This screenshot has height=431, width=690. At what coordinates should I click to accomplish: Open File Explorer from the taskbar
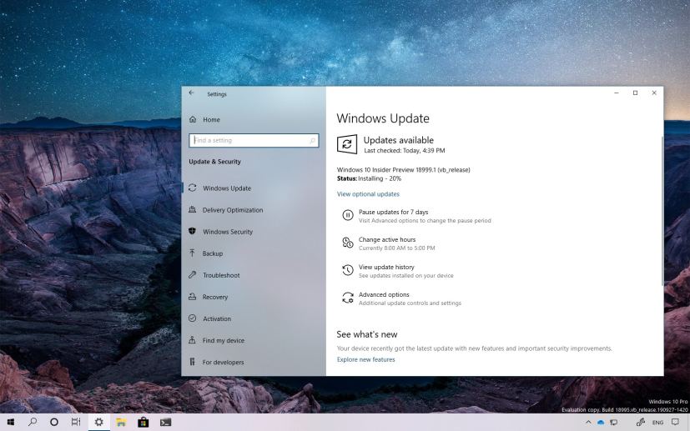pyautogui.click(x=121, y=422)
